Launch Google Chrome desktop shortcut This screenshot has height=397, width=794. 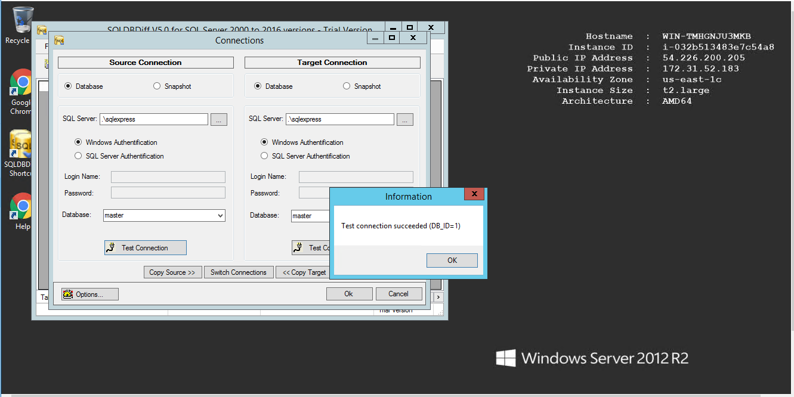(x=21, y=86)
